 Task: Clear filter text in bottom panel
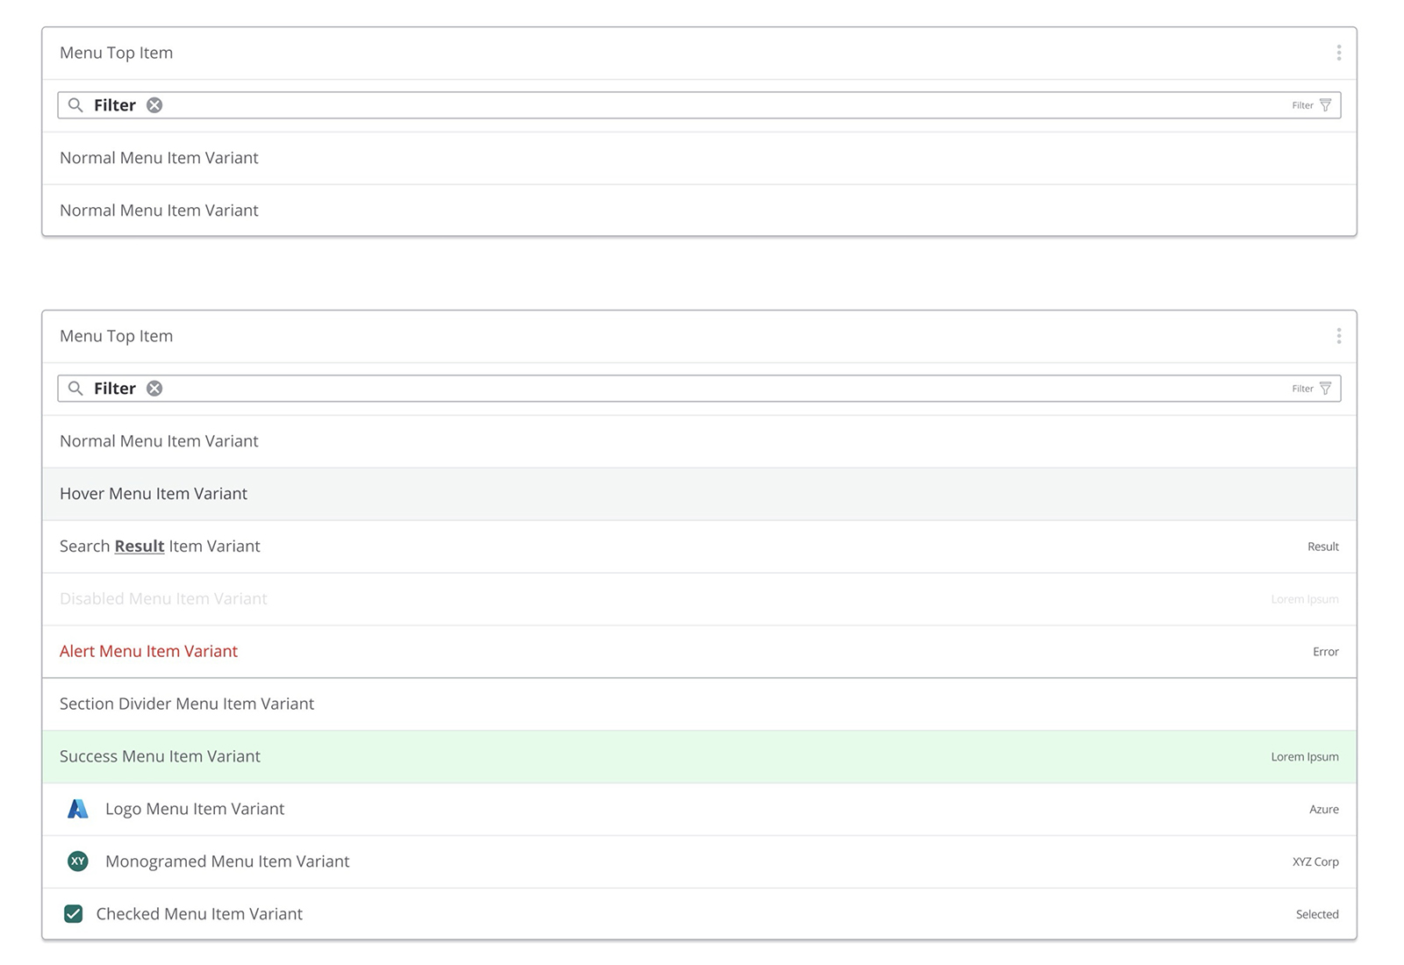pos(154,389)
